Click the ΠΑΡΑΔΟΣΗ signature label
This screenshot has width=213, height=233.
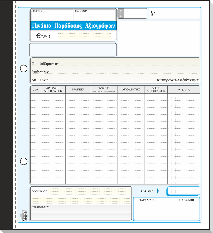[147, 200]
